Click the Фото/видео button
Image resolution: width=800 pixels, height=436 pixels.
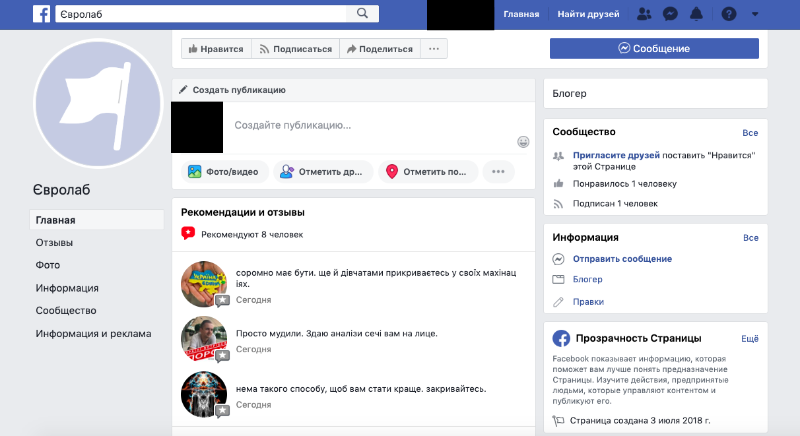(224, 171)
